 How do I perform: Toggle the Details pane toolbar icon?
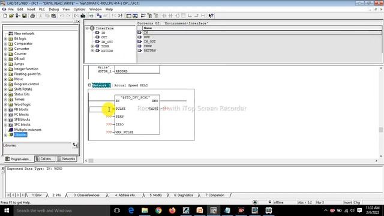click(x=135, y=16)
